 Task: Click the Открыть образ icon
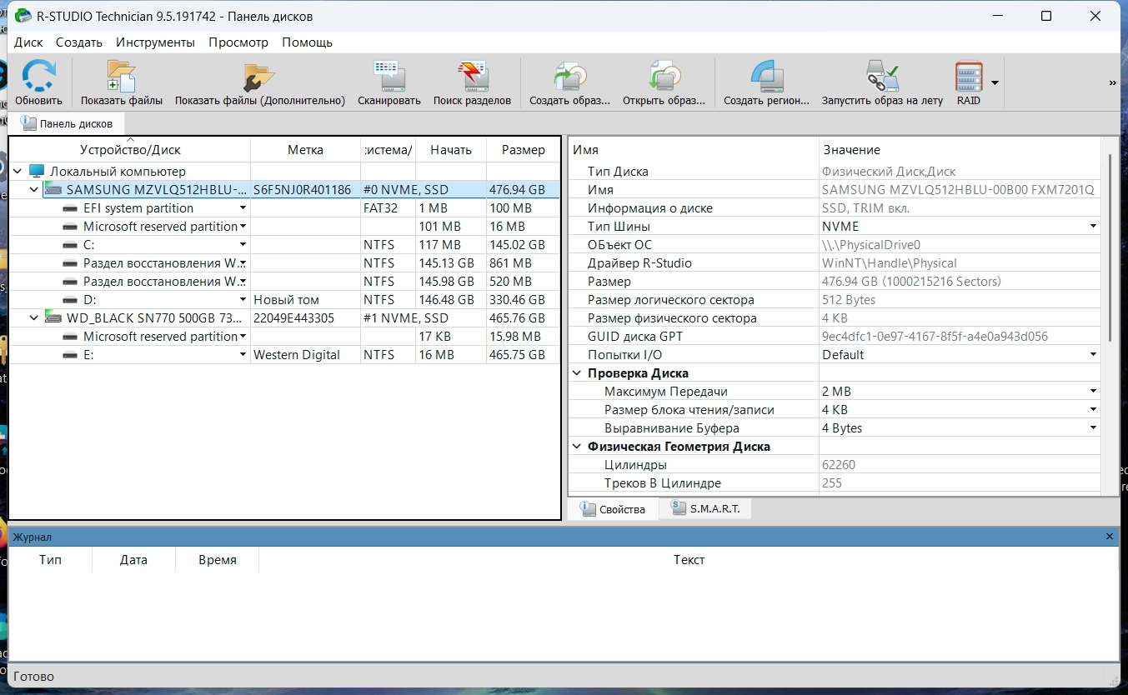pos(664,77)
